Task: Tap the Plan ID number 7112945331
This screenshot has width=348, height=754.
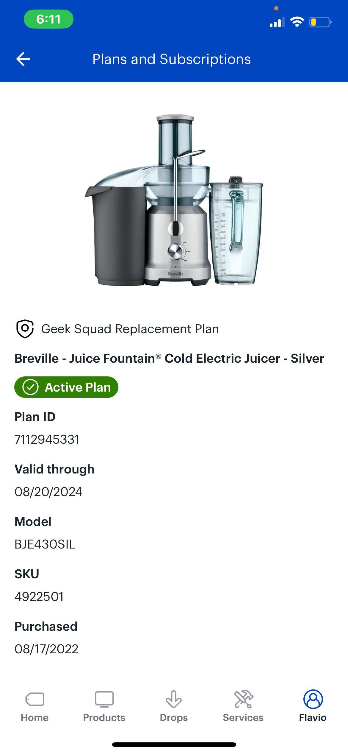Action: 47,440
